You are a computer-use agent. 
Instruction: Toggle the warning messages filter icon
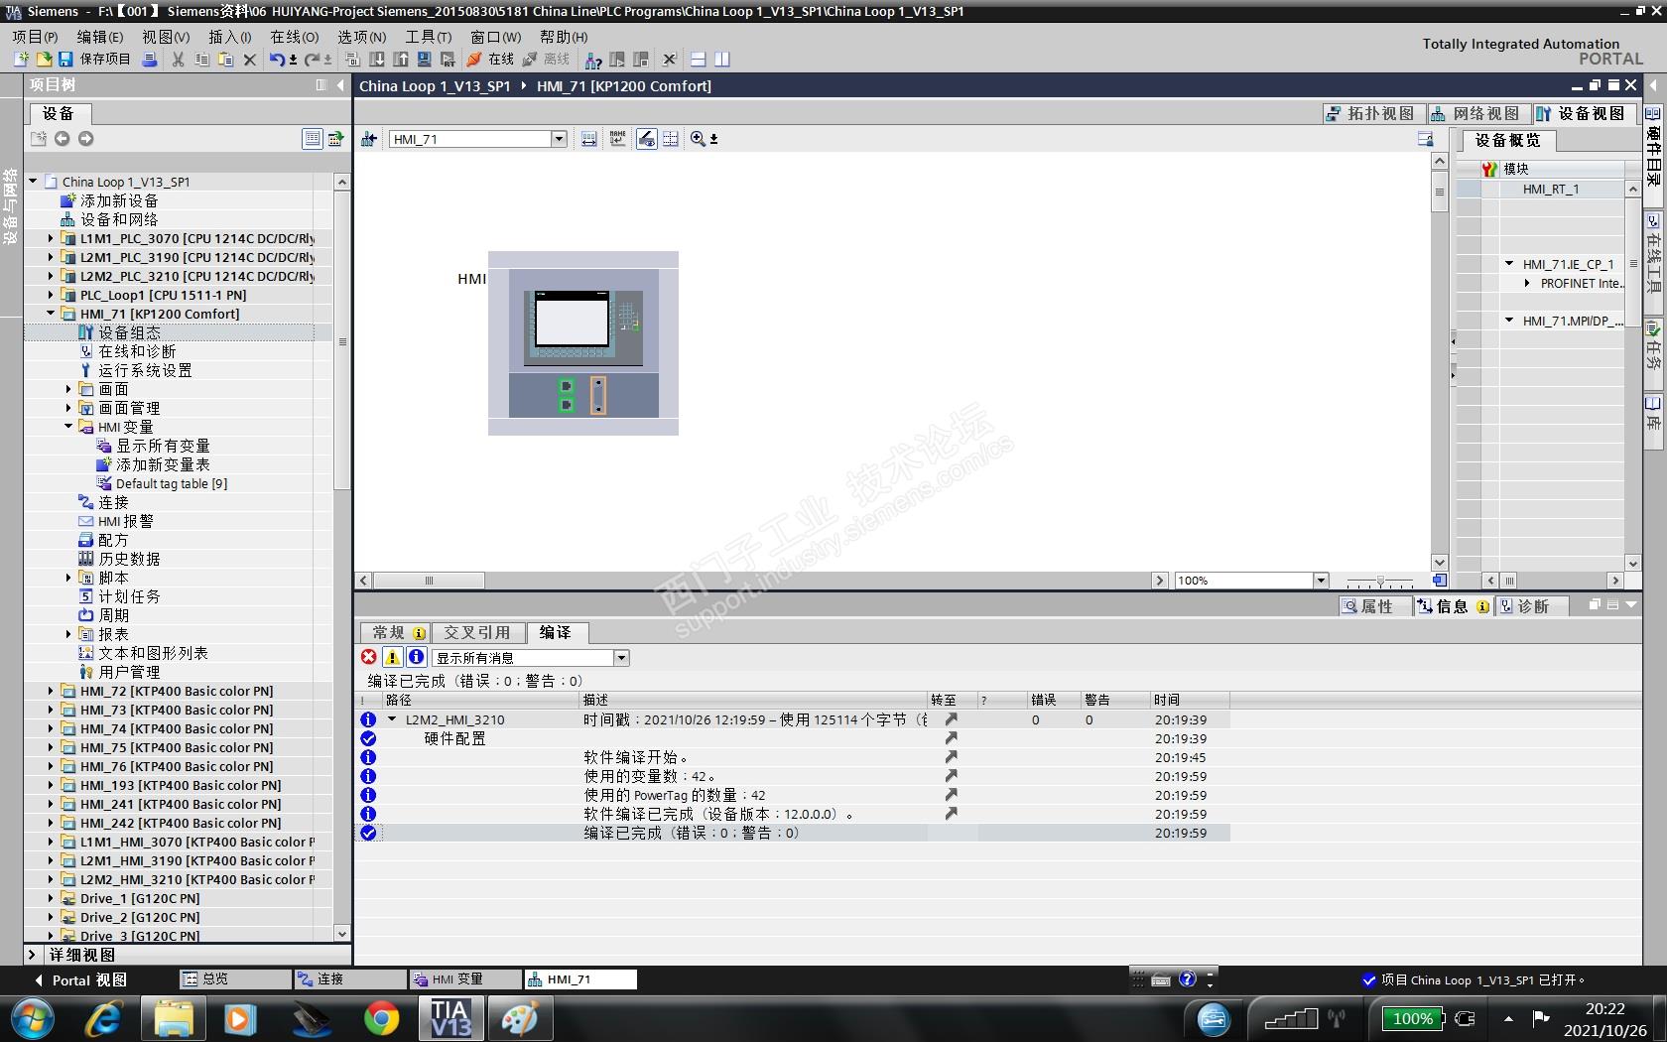pos(392,657)
